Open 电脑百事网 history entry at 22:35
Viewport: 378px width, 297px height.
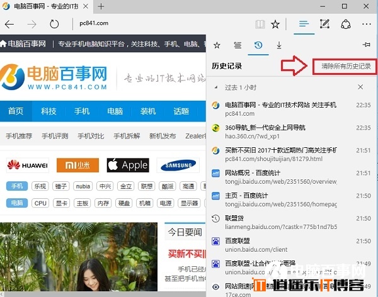point(292,109)
